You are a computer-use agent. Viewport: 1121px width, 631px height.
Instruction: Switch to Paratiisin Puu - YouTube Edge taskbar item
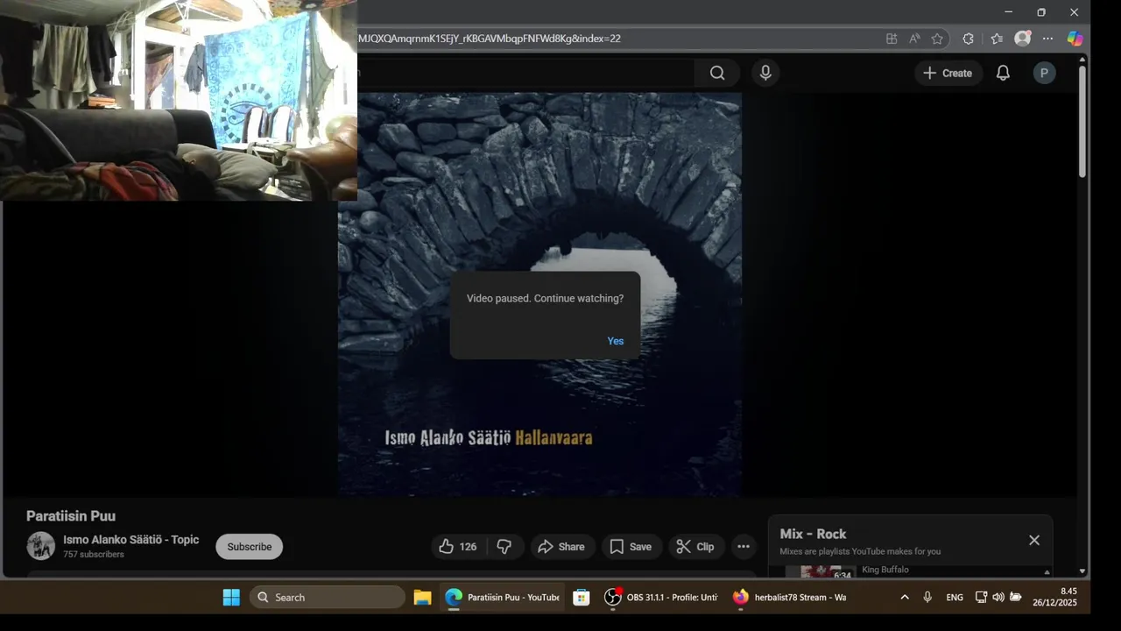pos(502,598)
